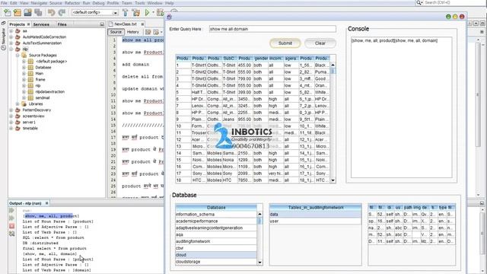487x274 pixels.
Task: Click the red close button on dialog
Action: (x=462, y=17)
